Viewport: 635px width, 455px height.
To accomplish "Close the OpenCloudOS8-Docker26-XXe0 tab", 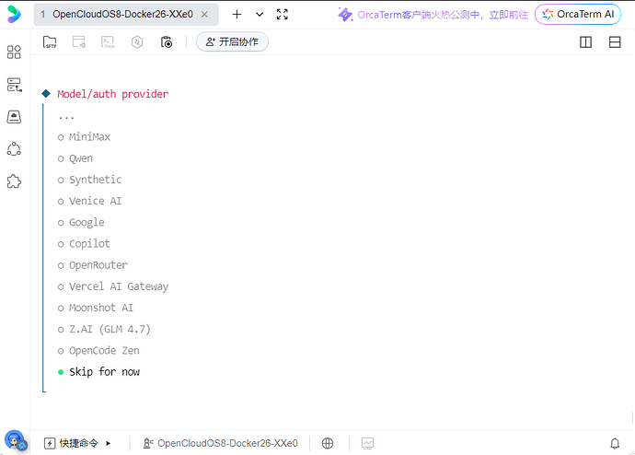I will (x=205, y=14).
